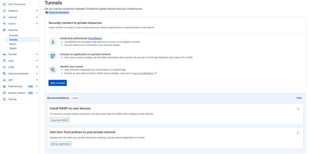Open Targets under Networks
Image resolution: width=310 pixels, height=154 pixels.
pyautogui.click(x=13, y=48)
